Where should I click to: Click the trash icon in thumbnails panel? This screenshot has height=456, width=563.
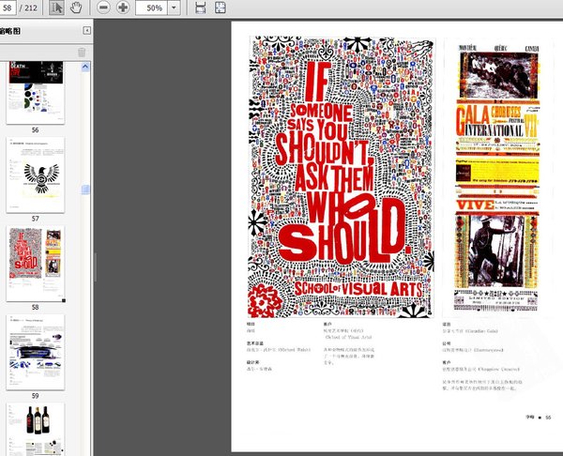click(x=82, y=52)
